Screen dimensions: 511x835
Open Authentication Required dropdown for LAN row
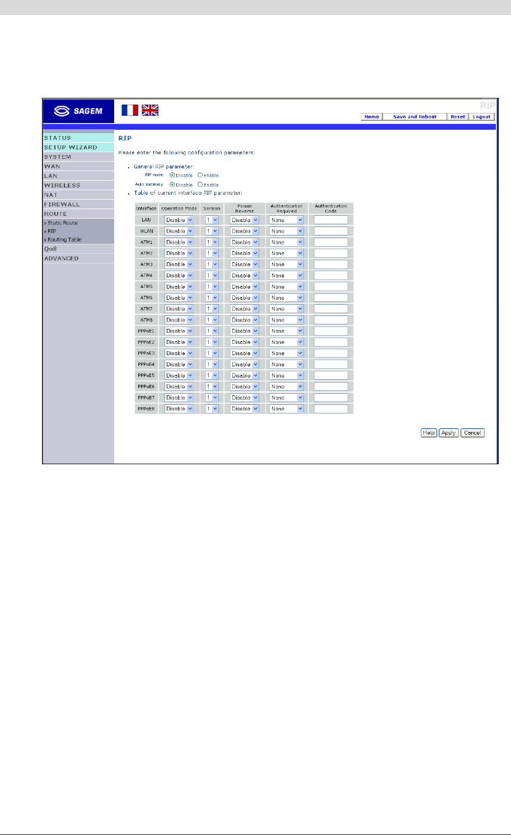pyautogui.click(x=287, y=220)
